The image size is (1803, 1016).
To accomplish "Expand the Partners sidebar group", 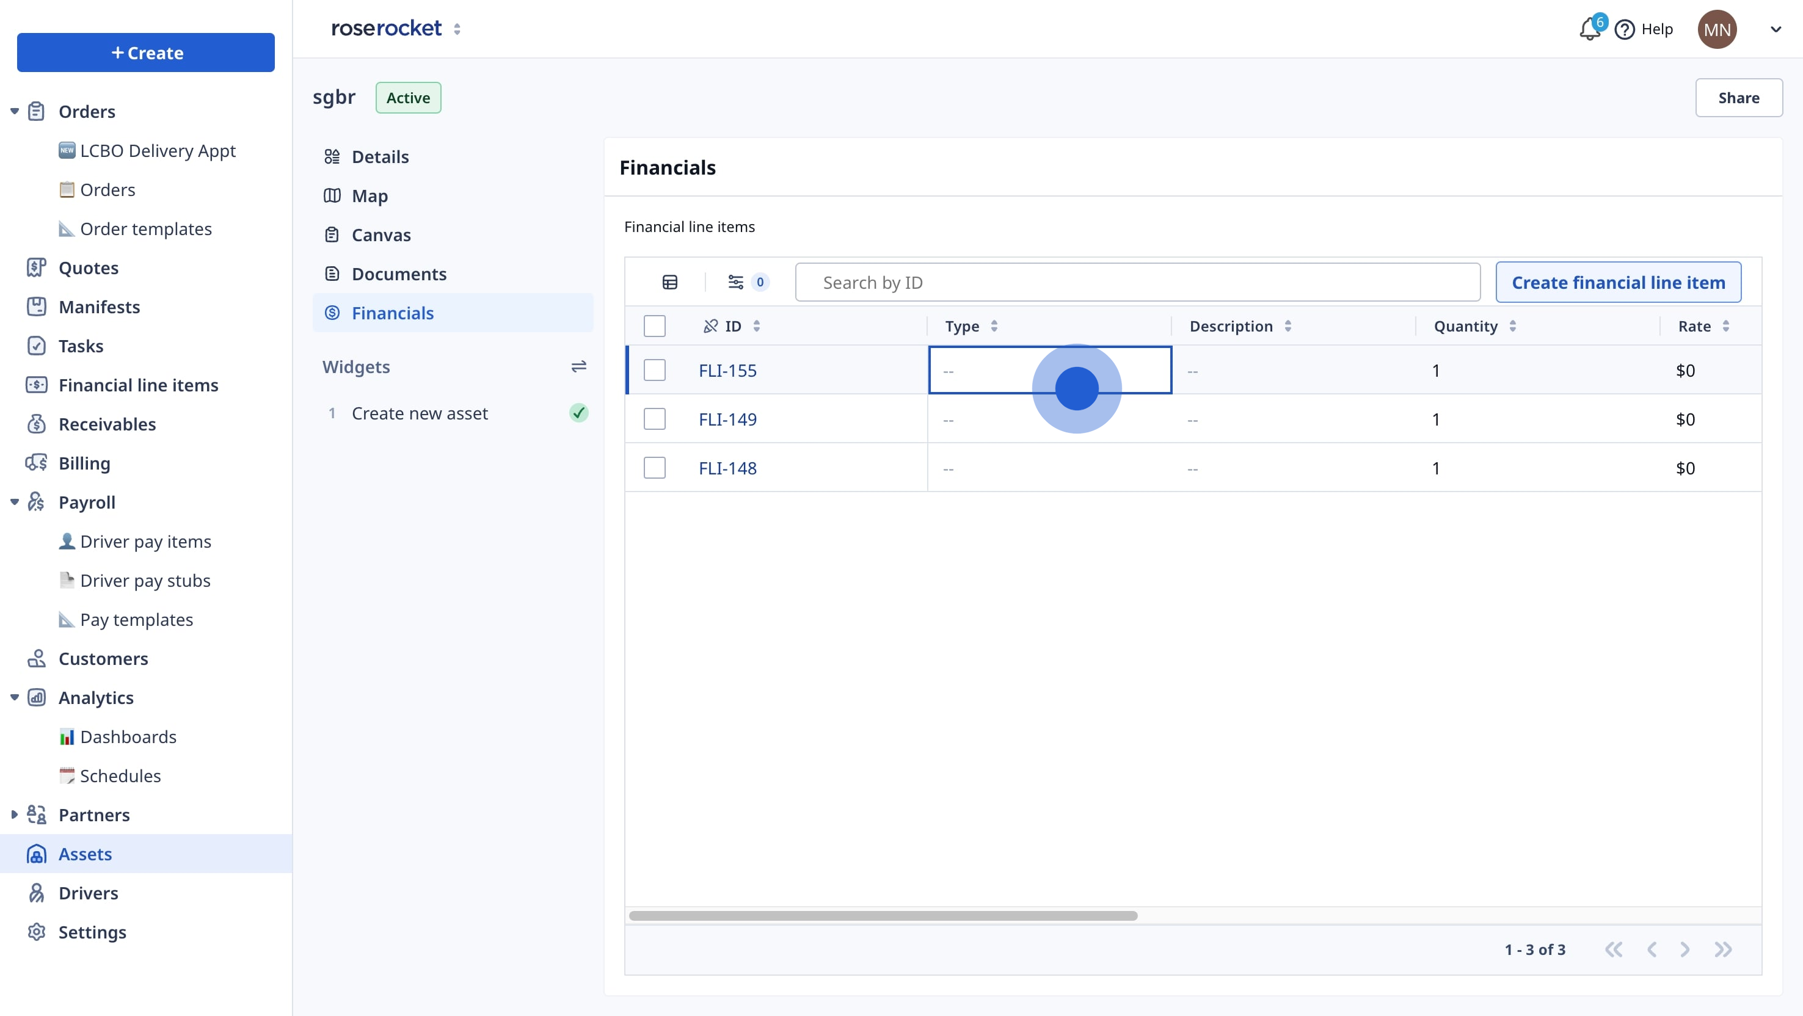I will (x=15, y=815).
